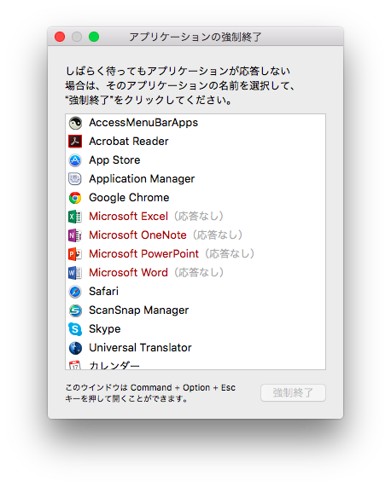The width and height of the screenshot is (391, 487).
Task: Select the カレンダー list entry
Action: (x=195, y=365)
